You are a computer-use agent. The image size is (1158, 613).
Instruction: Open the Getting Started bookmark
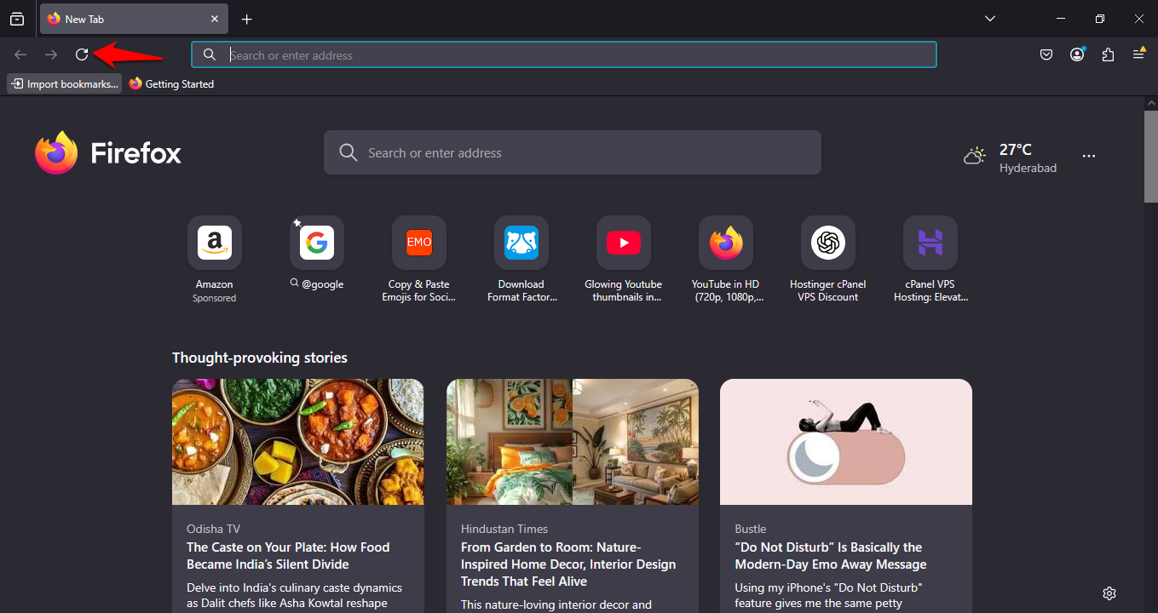click(171, 83)
